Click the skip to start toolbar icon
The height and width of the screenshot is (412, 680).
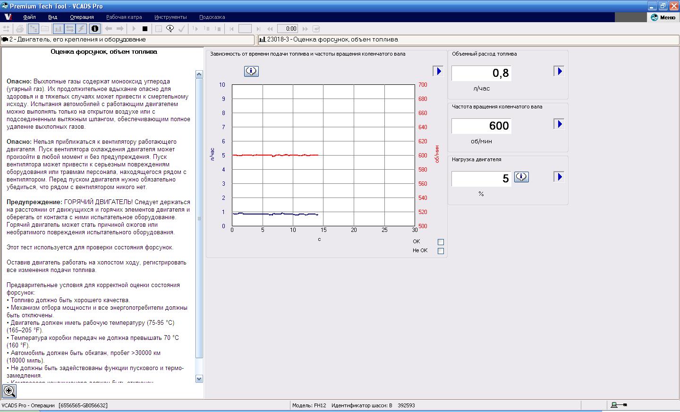231,29
